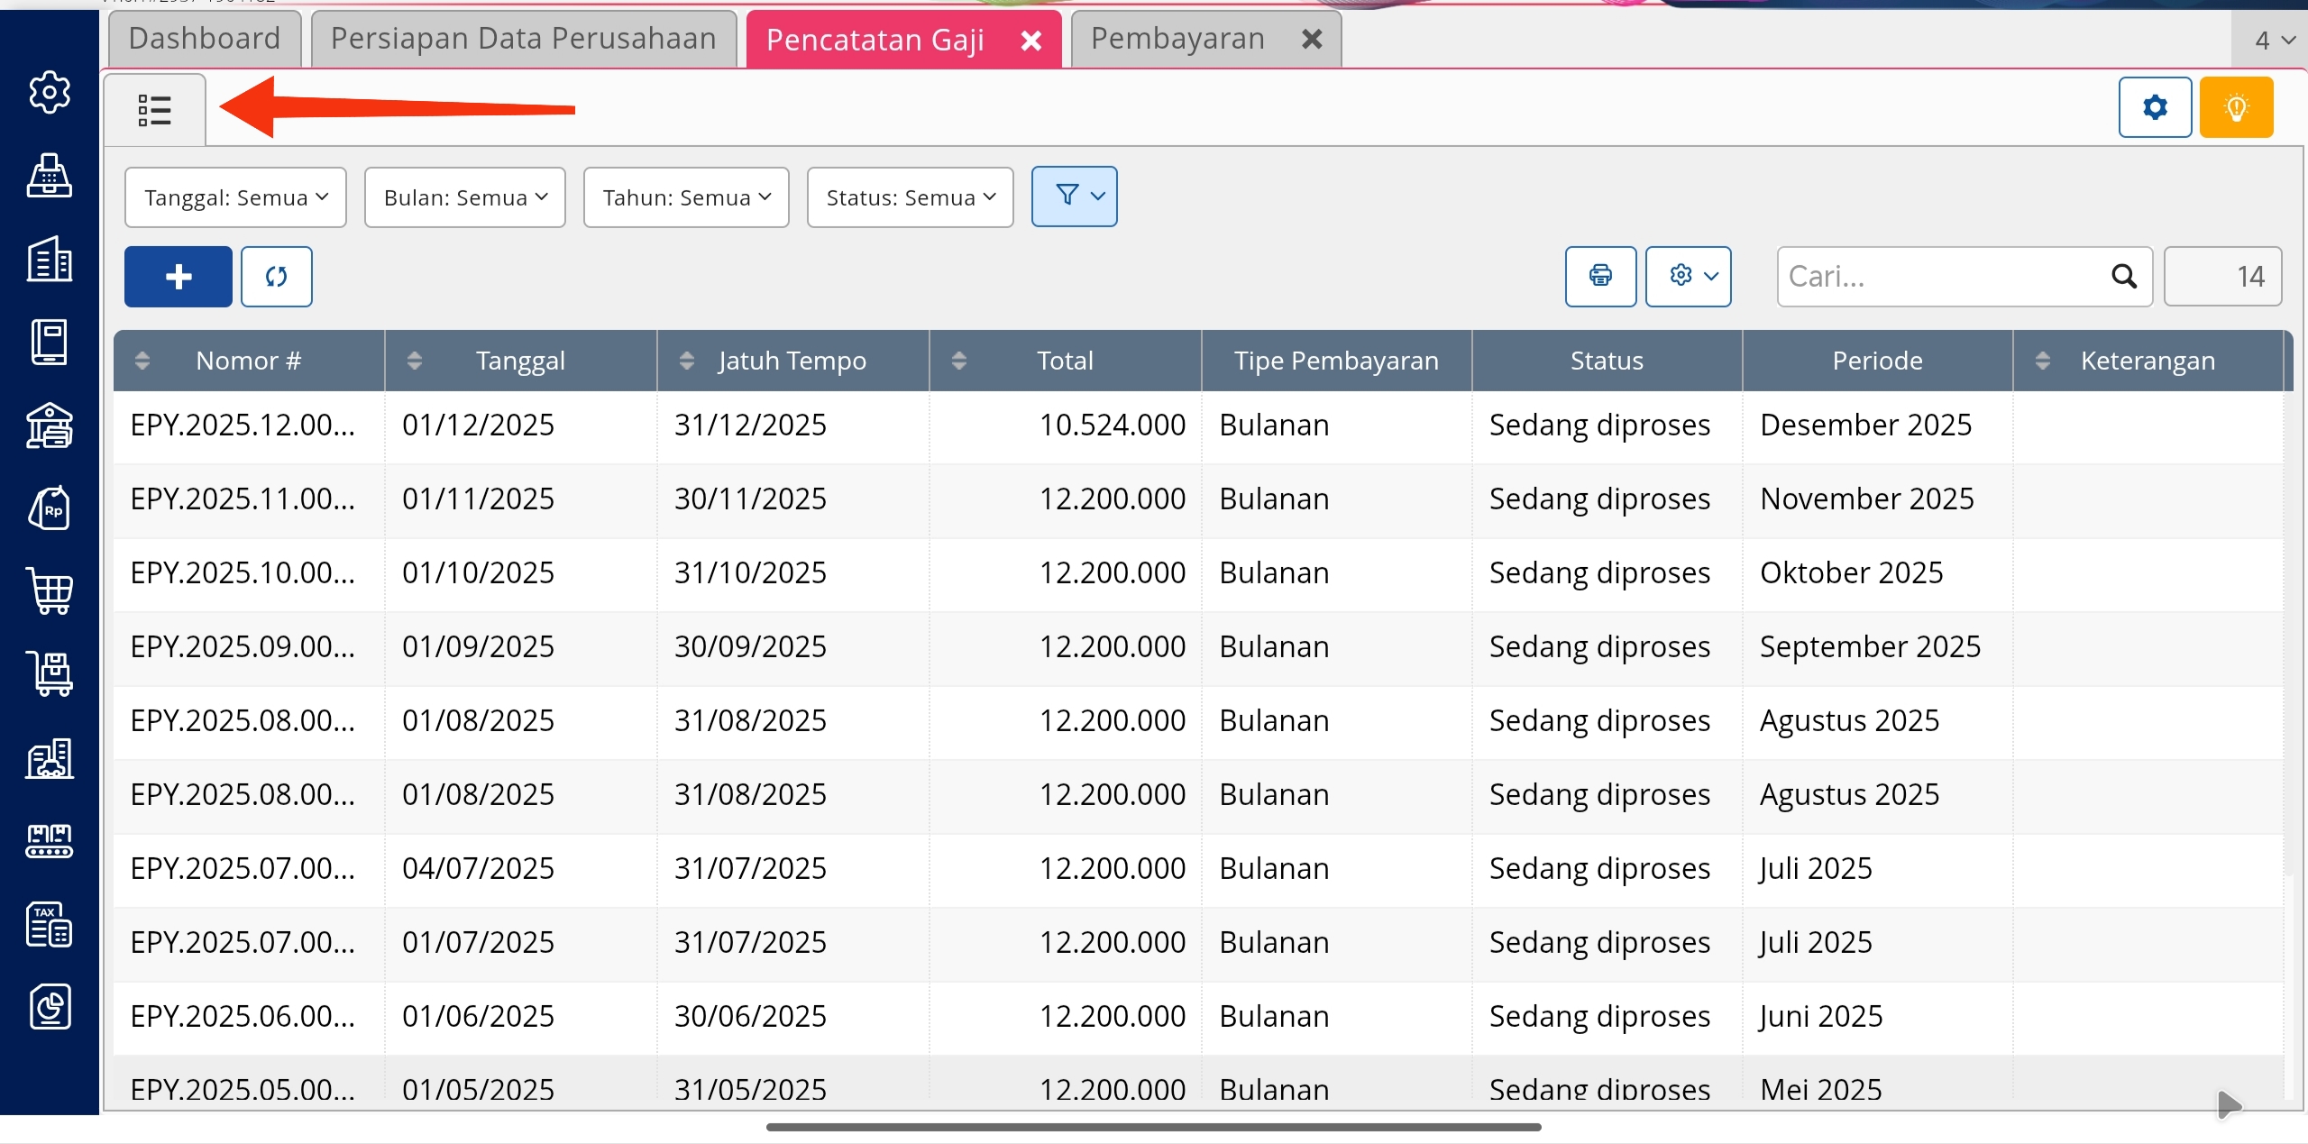Click the blue gear settings button at top right

[x=2155, y=108]
